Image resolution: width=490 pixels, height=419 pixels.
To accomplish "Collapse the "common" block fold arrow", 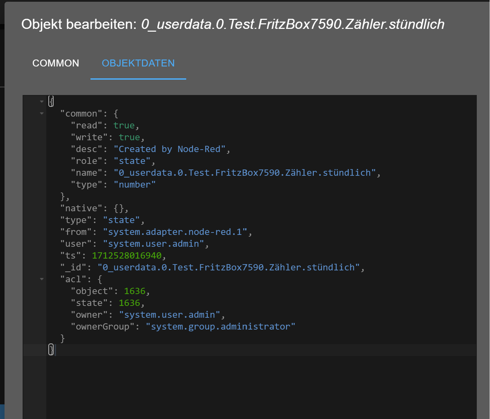I will pos(42,113).
